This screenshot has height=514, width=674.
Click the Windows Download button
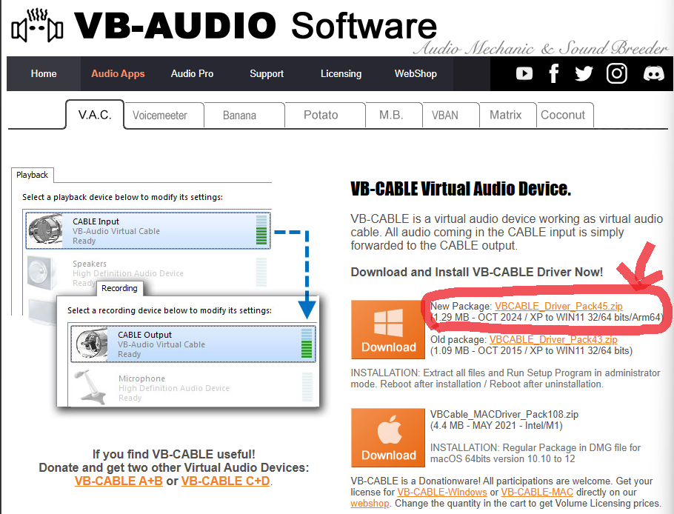[x=388, y=330]
